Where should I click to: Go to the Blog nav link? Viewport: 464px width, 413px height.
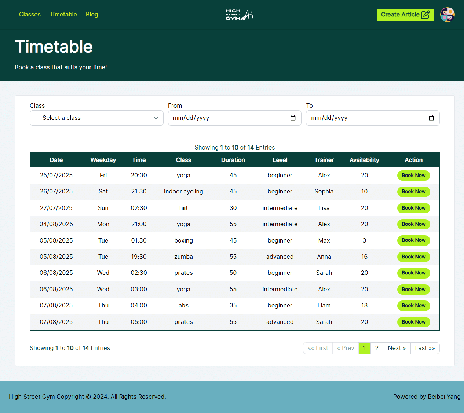92,15
